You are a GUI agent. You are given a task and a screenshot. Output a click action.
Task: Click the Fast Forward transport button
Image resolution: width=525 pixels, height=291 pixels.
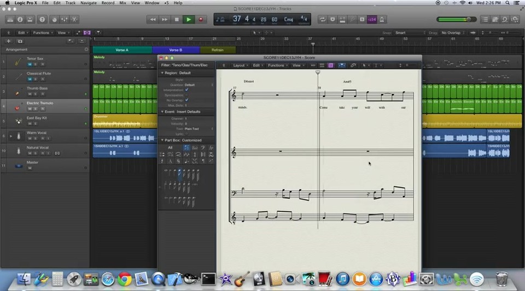(x=165, y=19)
